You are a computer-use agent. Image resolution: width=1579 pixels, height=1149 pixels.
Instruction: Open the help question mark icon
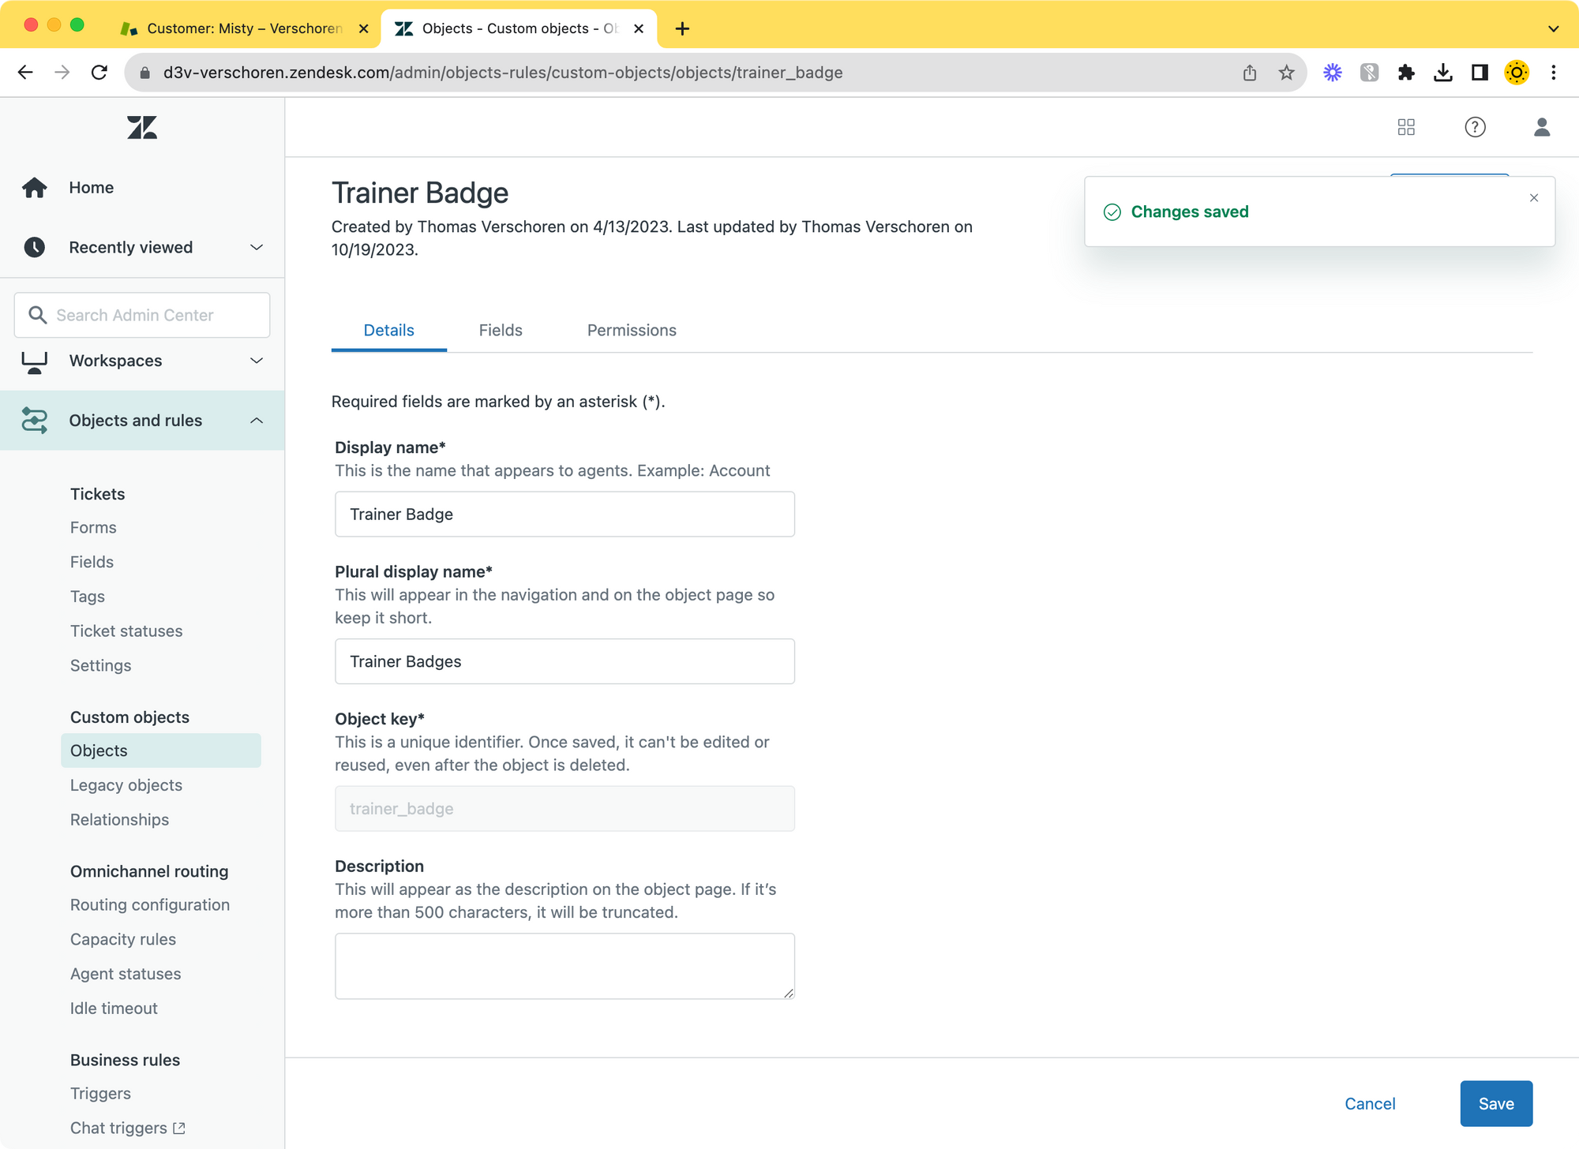point(1475,127)
